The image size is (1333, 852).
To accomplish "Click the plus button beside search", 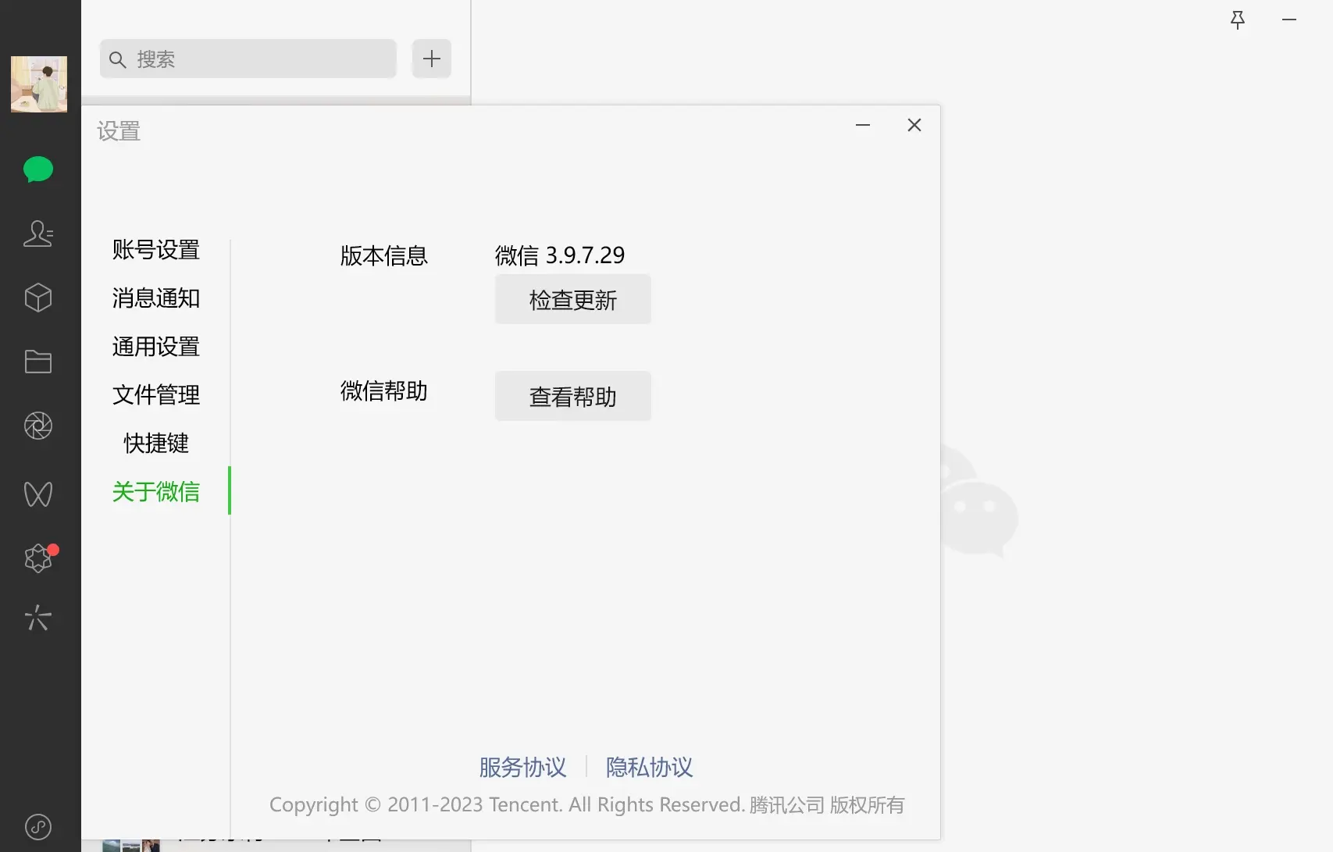I will coord(432,59).
